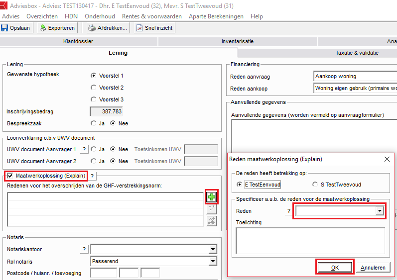Click the Aanvullende gegevens text area

(x=314, y=136)
